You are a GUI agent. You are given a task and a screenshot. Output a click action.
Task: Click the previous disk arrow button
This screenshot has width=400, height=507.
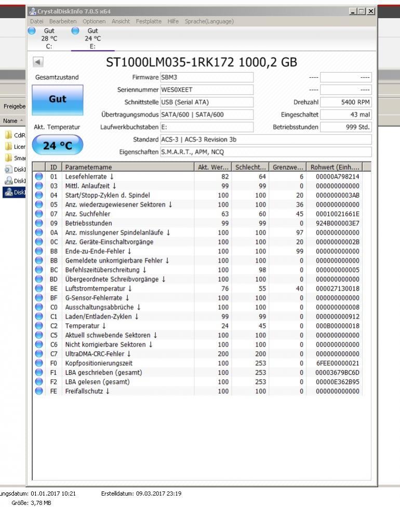pyautogui.click(x=38, y=62)
